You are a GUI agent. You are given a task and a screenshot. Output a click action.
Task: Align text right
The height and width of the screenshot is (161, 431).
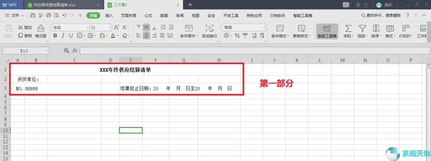[x=154, y=35]
